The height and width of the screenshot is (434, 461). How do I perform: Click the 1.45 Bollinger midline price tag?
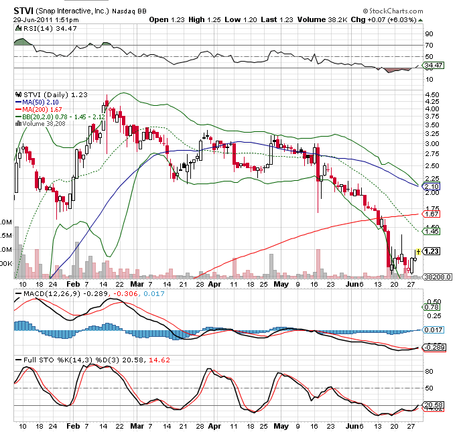434,231
